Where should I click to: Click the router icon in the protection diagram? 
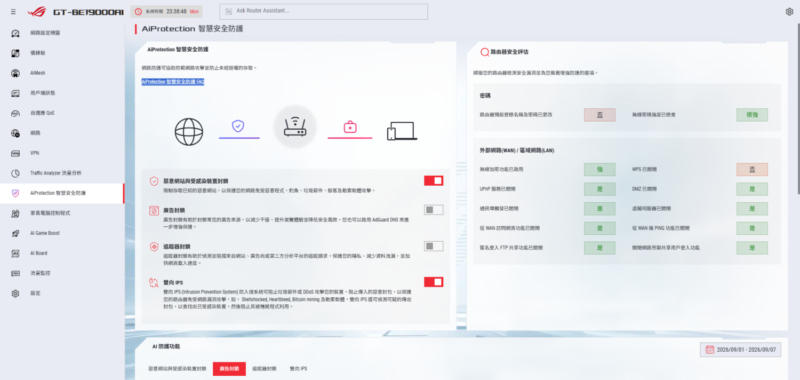(295, 127)
